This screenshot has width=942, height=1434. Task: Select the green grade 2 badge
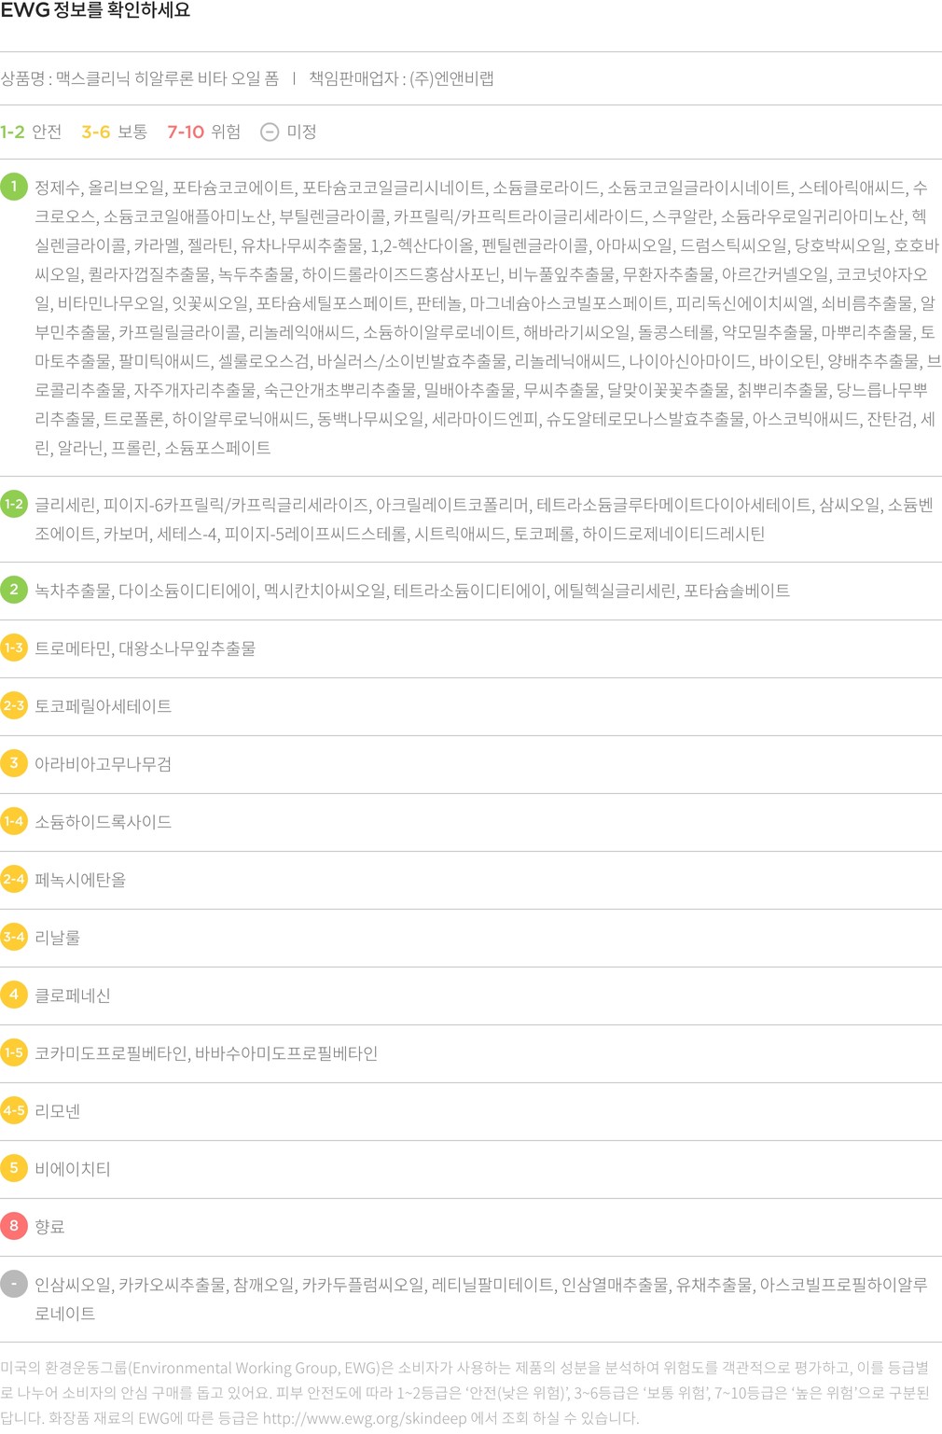point(14,590)
